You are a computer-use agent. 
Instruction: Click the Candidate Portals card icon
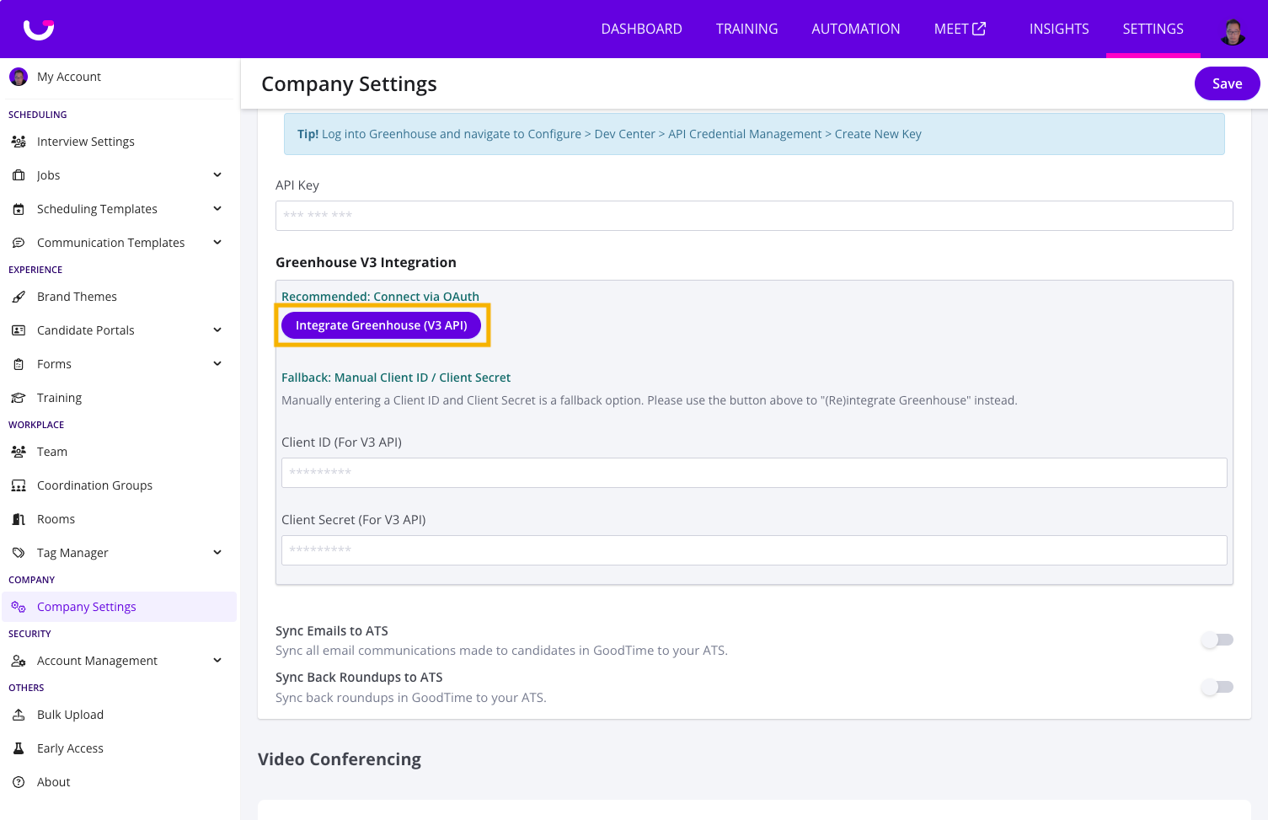click(19, 330)
